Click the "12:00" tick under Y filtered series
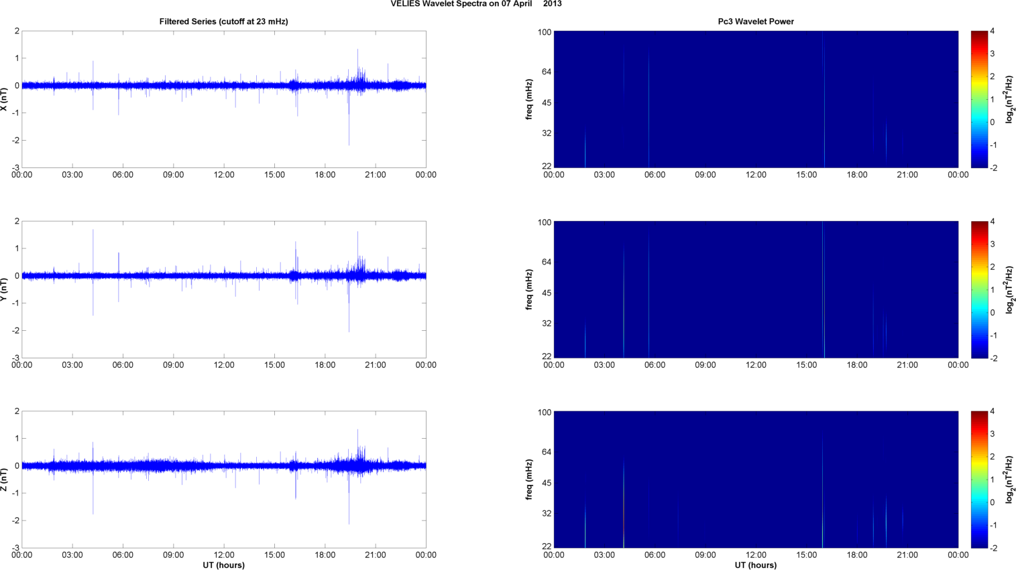This screenshot has width=1016, height=570. coord(224,365)
